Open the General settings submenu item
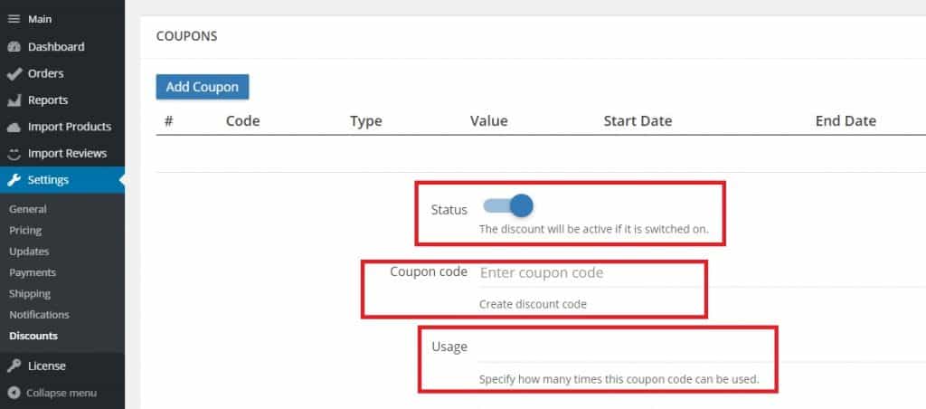Screen dimensions: 926x409 pyautogui.click(x=28, y=209)
